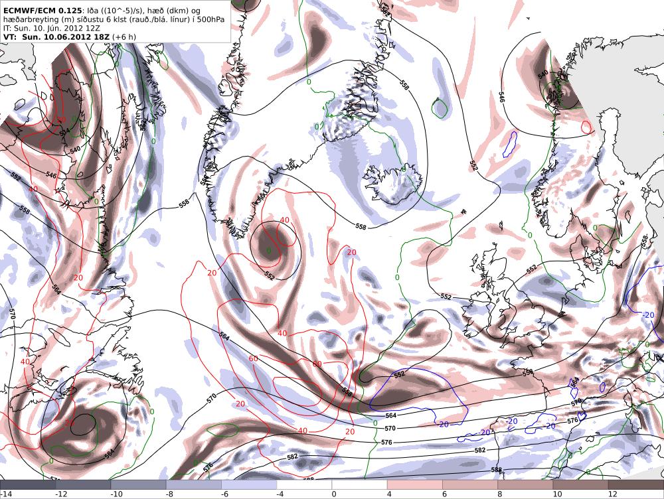The height and width of the screenshot is (499, 664).
Task: Click the "IT: Sun. 10. Jún. 2012 12Z" line
Action: pyautogui.click(x=52, y=29)
